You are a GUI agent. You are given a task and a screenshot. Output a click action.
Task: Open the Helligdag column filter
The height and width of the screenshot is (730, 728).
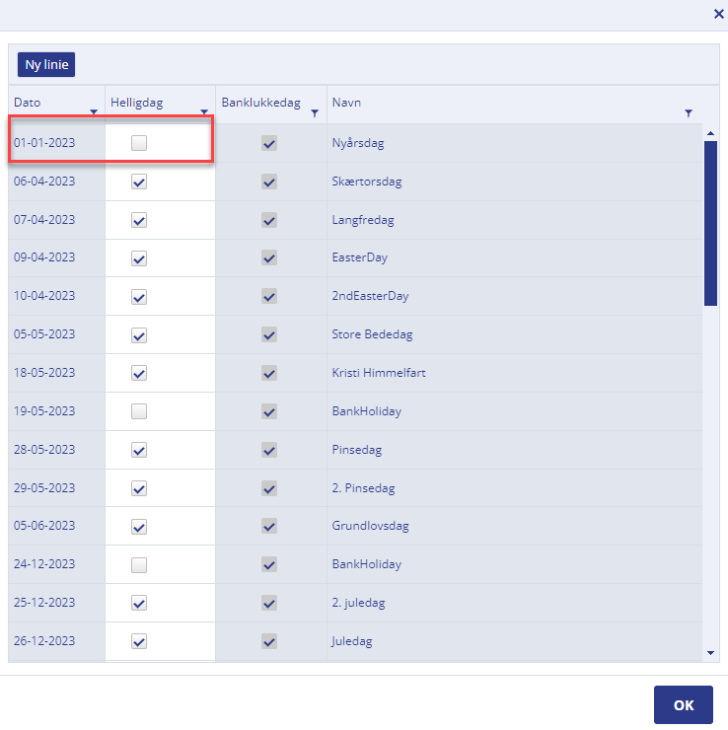click(x=204, y=112)
